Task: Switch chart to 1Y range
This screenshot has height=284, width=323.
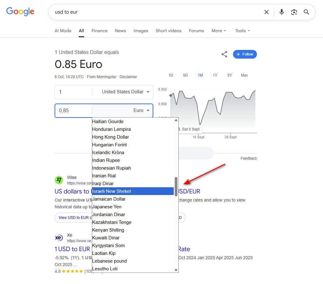Action: [x=215, y=75]
